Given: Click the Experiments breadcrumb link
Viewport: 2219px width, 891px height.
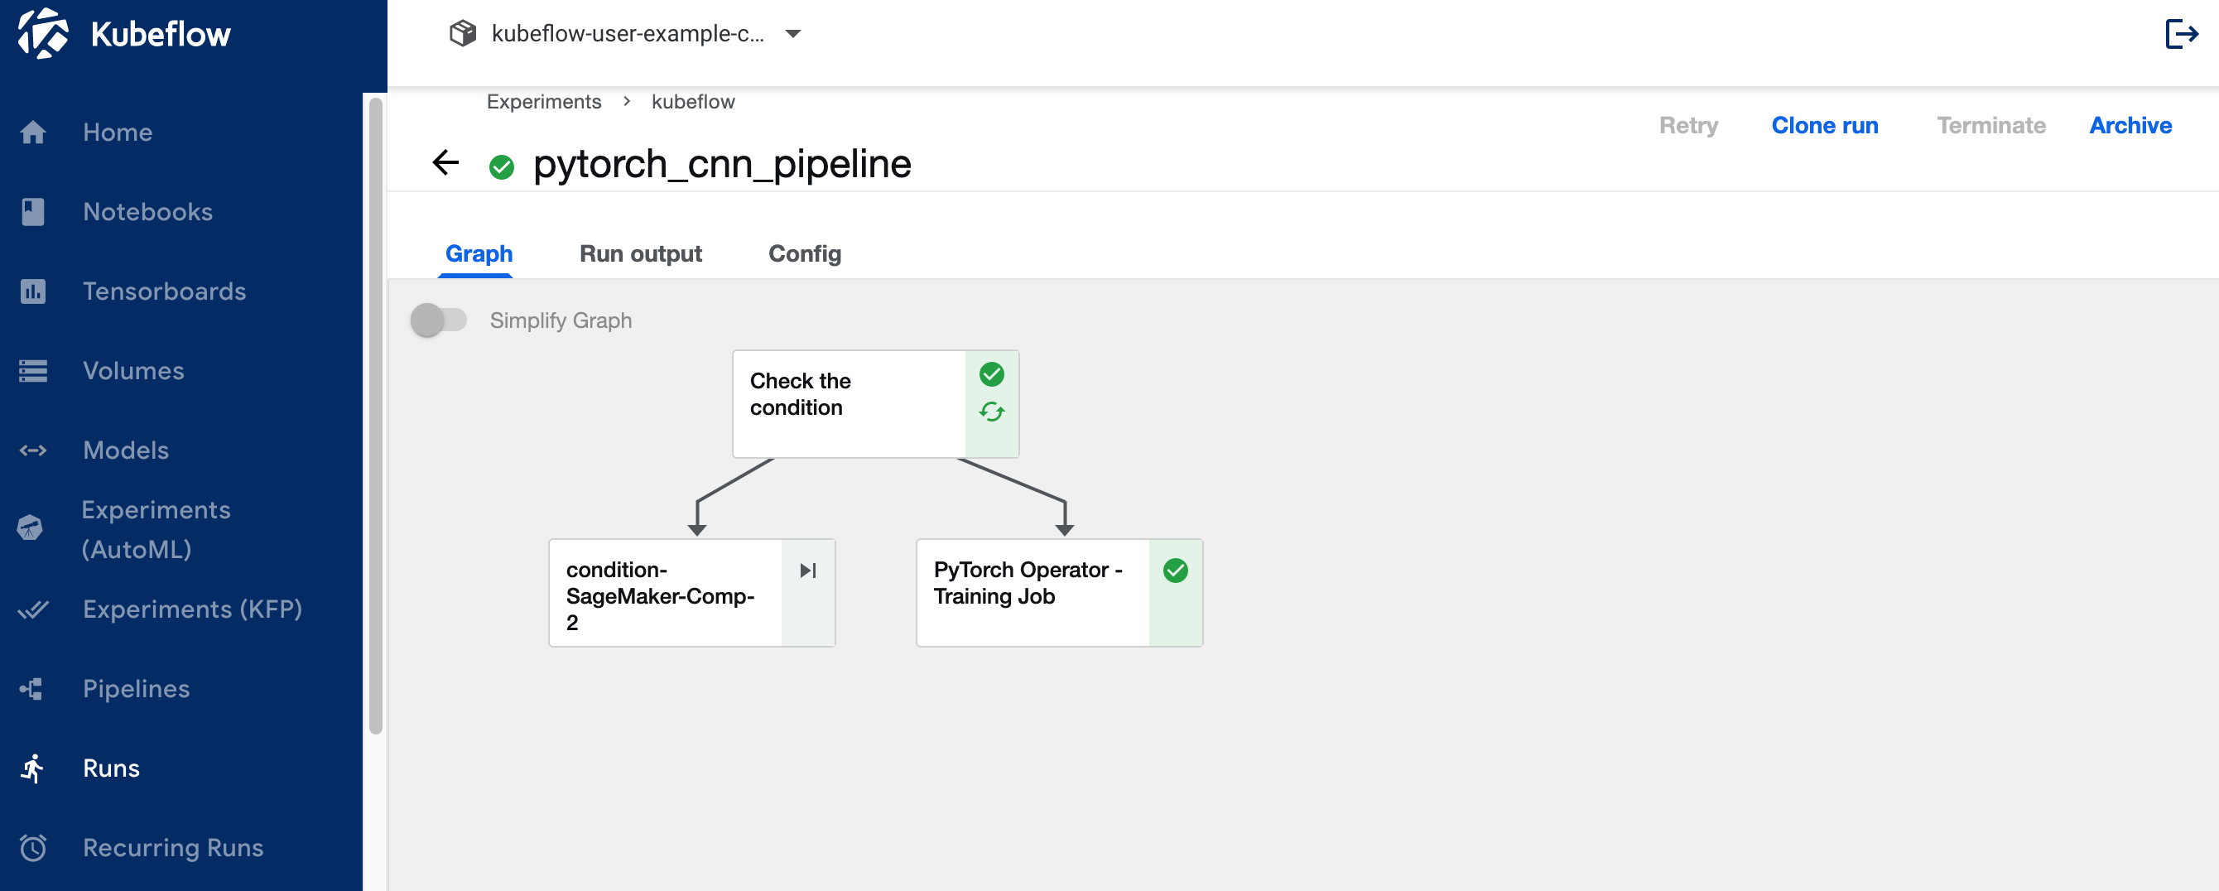Looking at the screenshot, I should (543, 102).
